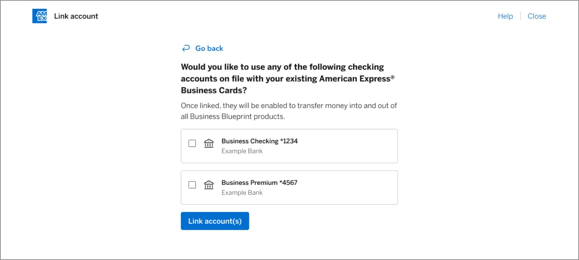Screen dimensions: 579x260
Task: Select the Amex blue box emblem in the header
Action: coord(39,16)
